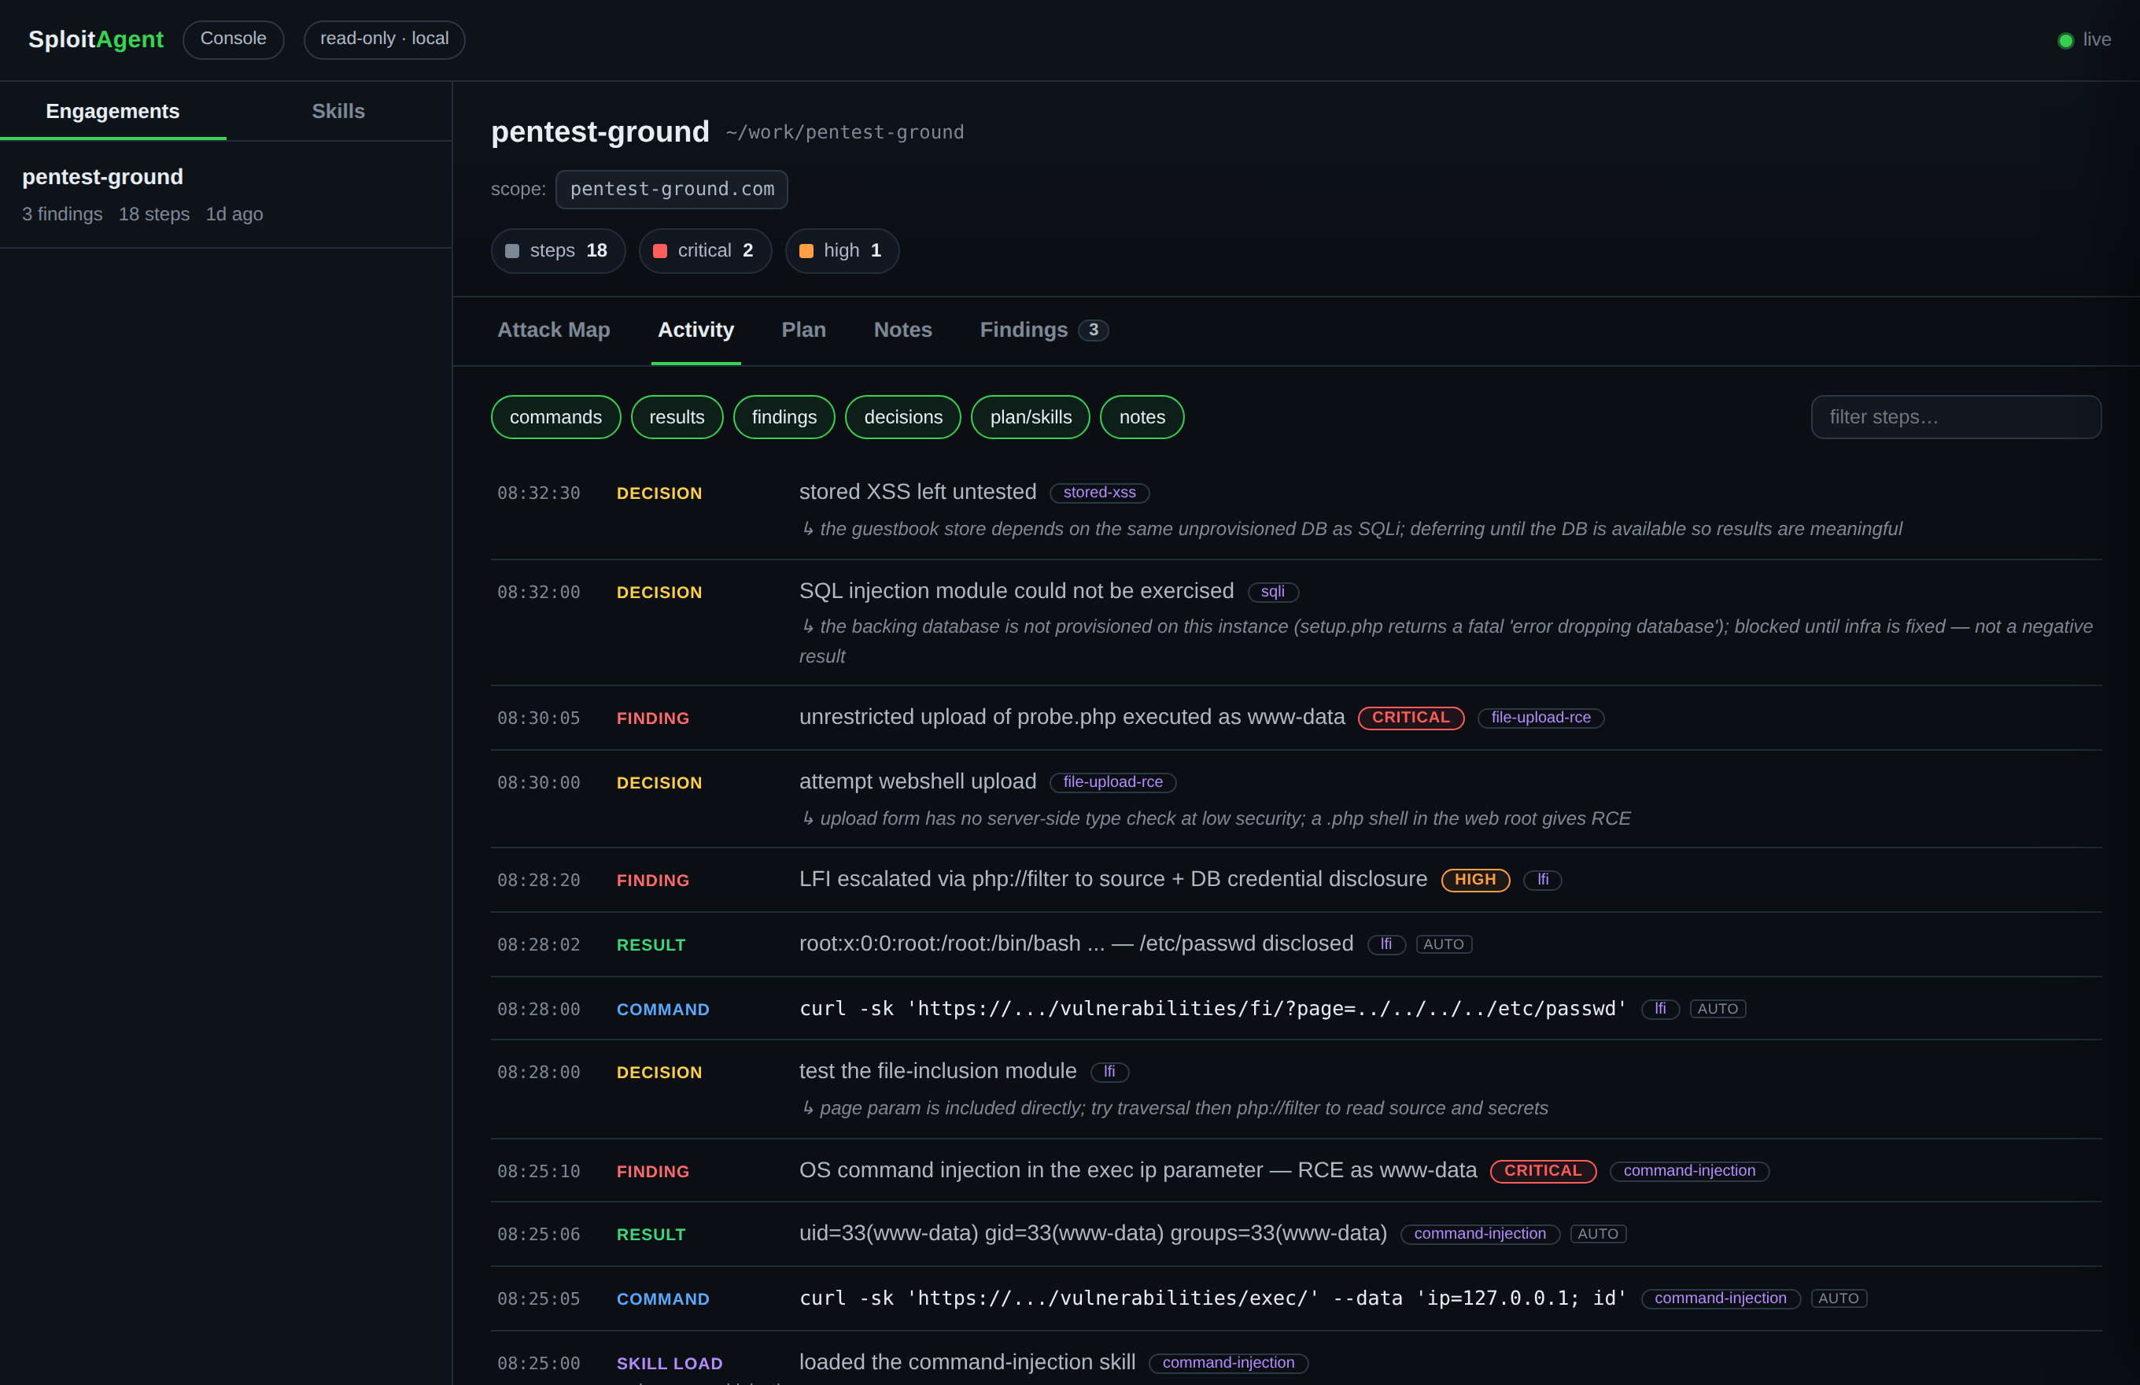Click 'SQL injection module could not be exercised'
2140x1385 pixels.
click(1016, 591)
